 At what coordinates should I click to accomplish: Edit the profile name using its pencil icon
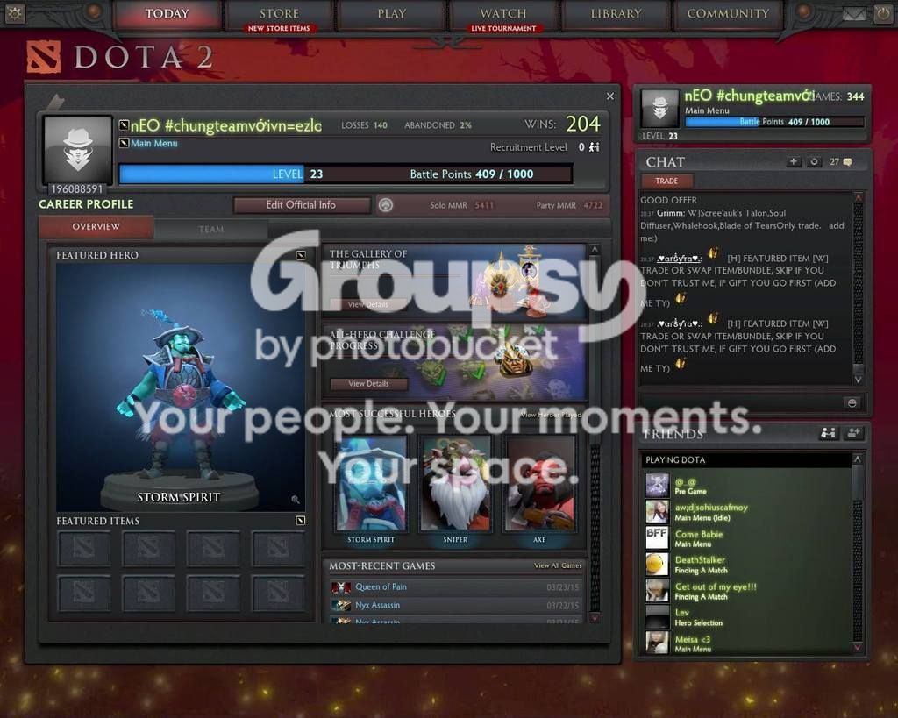point(124,124)
